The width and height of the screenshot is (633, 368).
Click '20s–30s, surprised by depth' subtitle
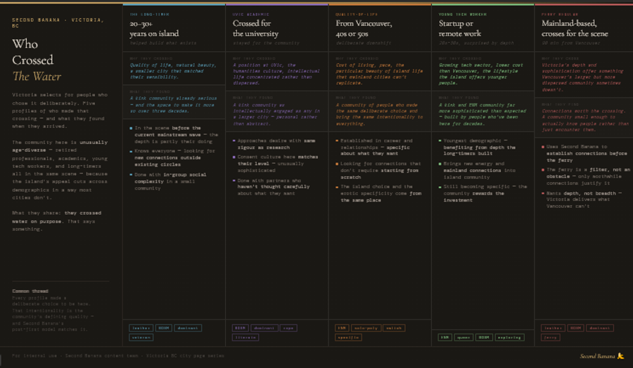pyautogui.click(x=476, y=43)
